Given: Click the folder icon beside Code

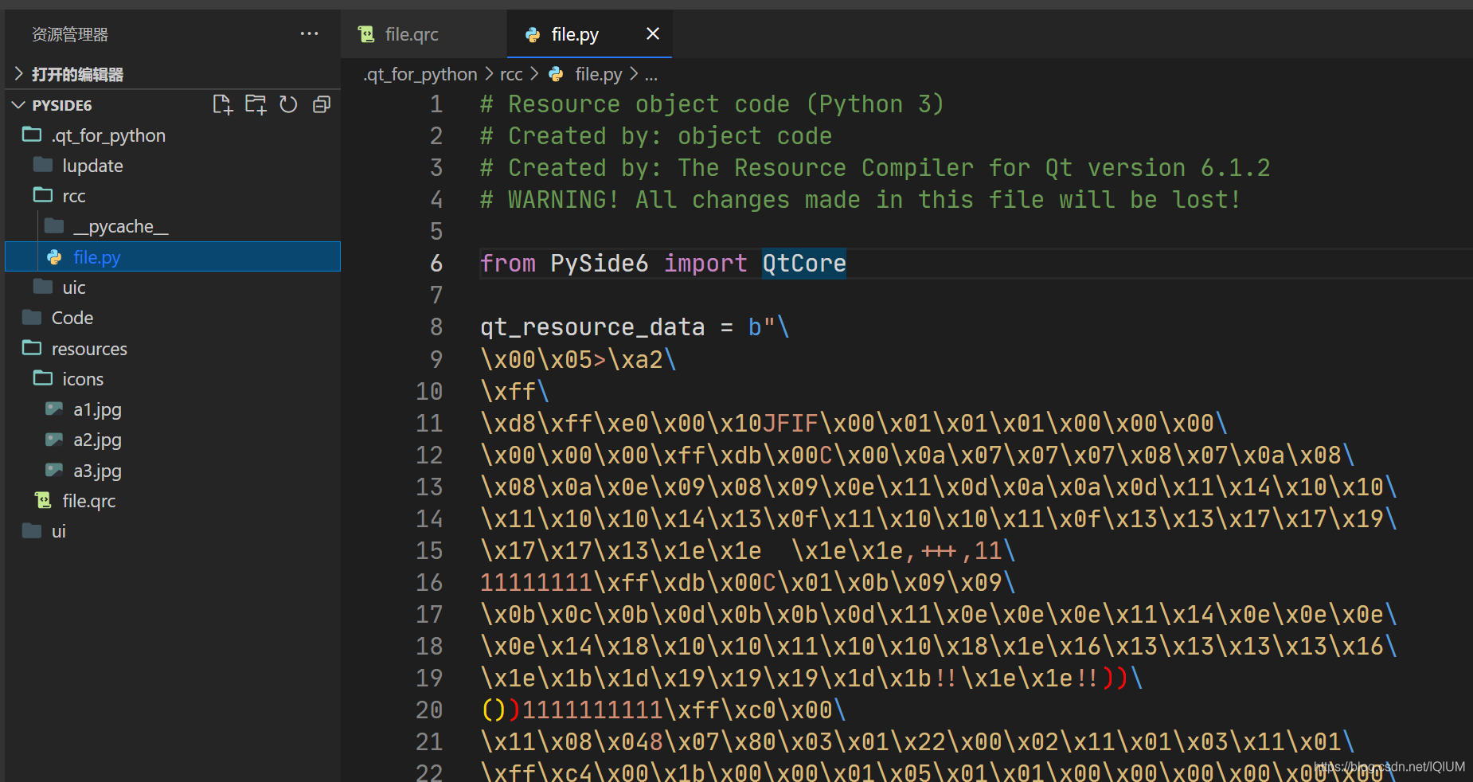Looking at the screenshot, I should 32,317.
